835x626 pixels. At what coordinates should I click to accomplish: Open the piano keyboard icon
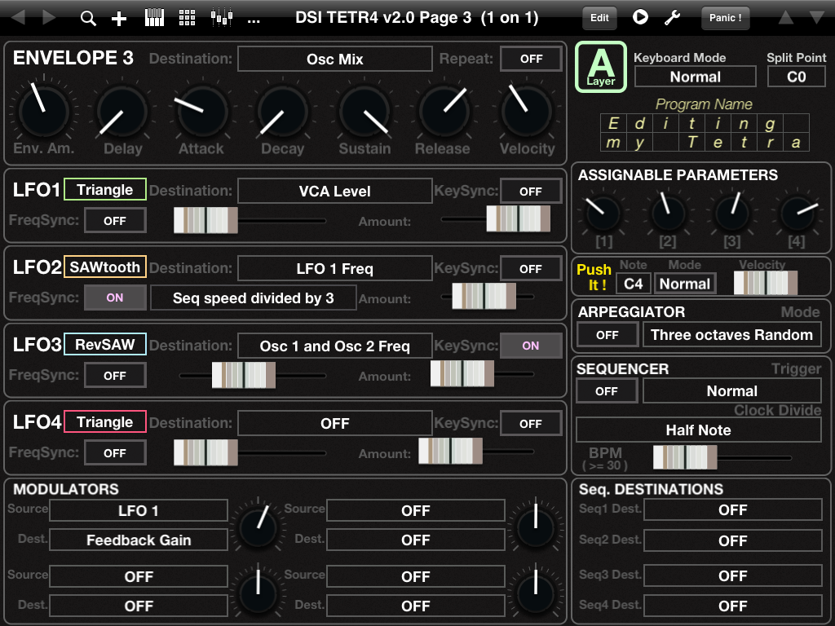[x=154, y=18]
